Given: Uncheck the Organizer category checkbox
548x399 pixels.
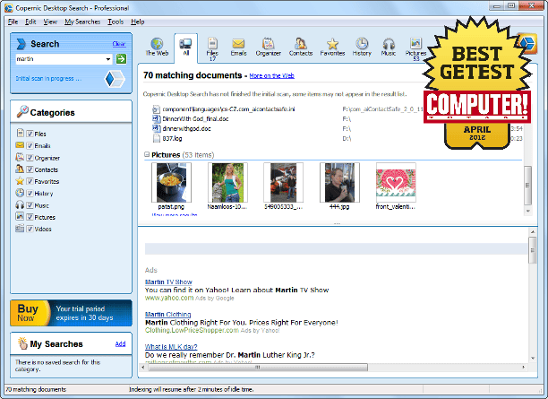Looking at the screenshot, I should (30, 158).
